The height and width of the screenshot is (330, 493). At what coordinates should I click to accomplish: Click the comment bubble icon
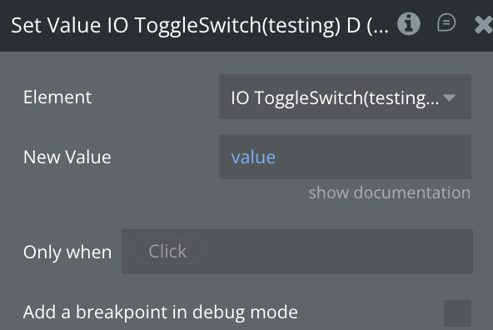click(446, 22)
